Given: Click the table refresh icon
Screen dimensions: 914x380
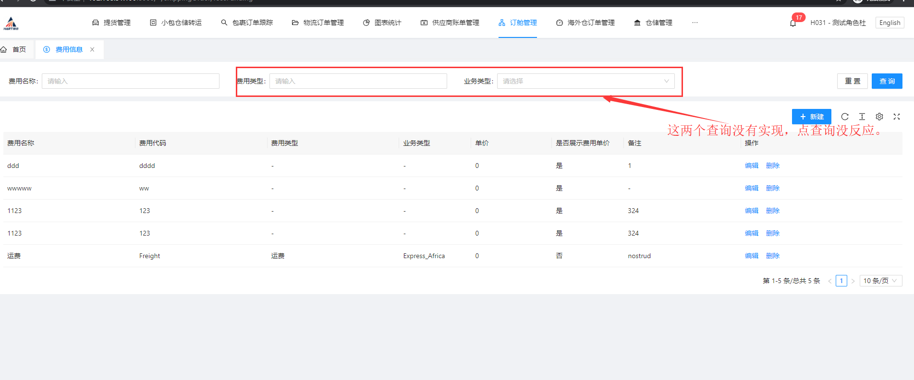Looking at the screenshot, I should click(x=845, y=117).
